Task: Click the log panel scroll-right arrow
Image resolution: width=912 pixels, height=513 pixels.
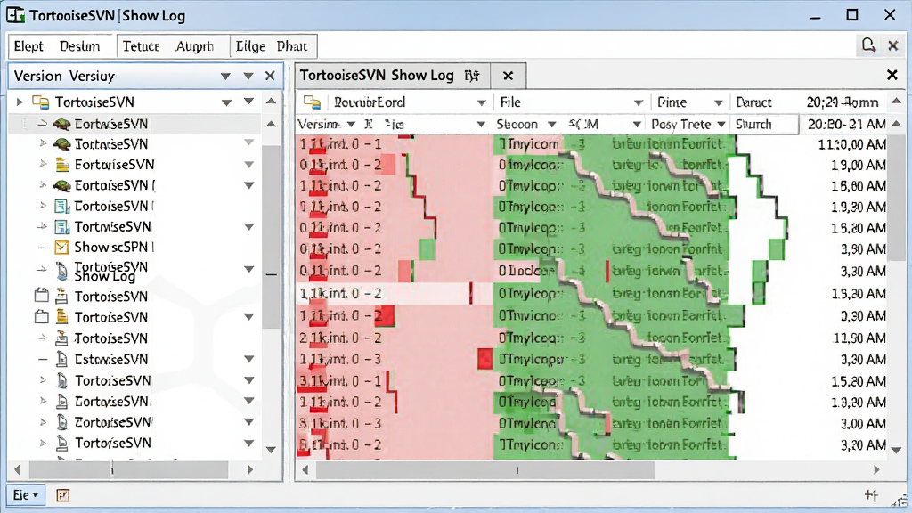Action: point(876,469)
